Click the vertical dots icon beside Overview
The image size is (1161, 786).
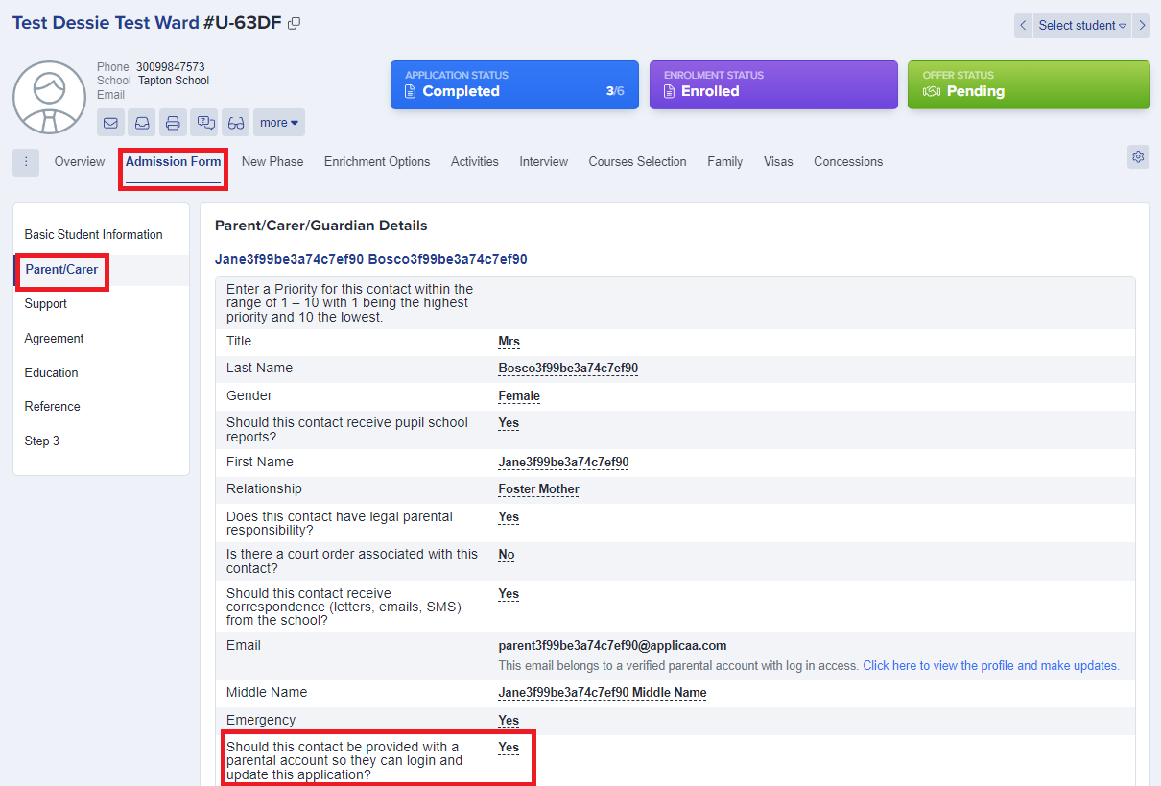tap(25, 162)
